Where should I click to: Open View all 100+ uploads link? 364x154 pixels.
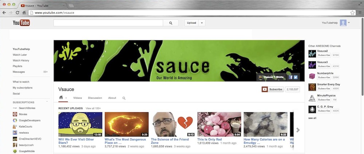tap(93, 108)
